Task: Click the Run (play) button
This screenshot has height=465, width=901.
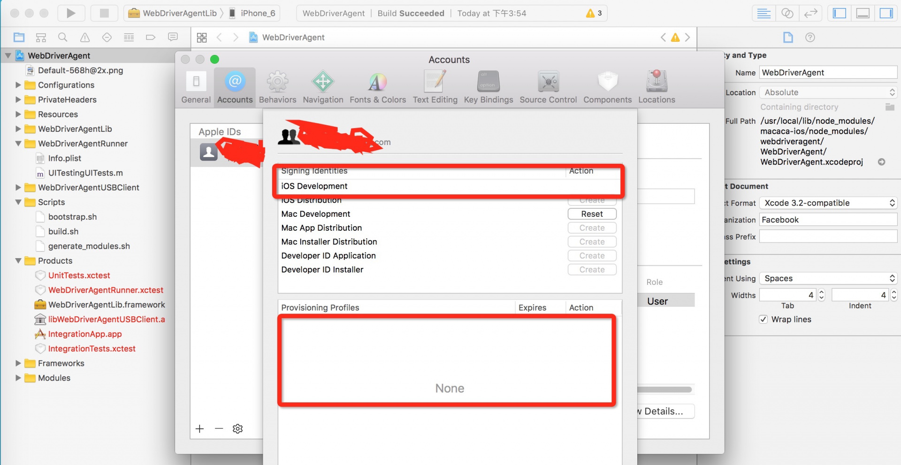Action: tap(71, 13)
